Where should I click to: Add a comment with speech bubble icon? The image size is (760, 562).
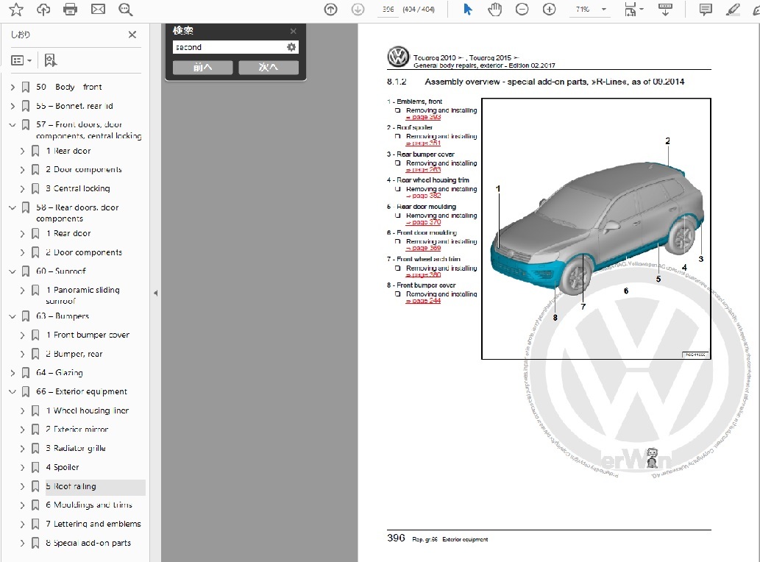pos(706,10)
